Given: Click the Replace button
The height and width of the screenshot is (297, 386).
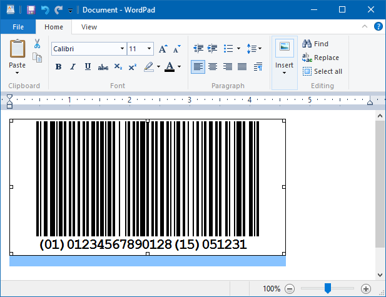Looking at the screenshot, I should click(320, 58).
